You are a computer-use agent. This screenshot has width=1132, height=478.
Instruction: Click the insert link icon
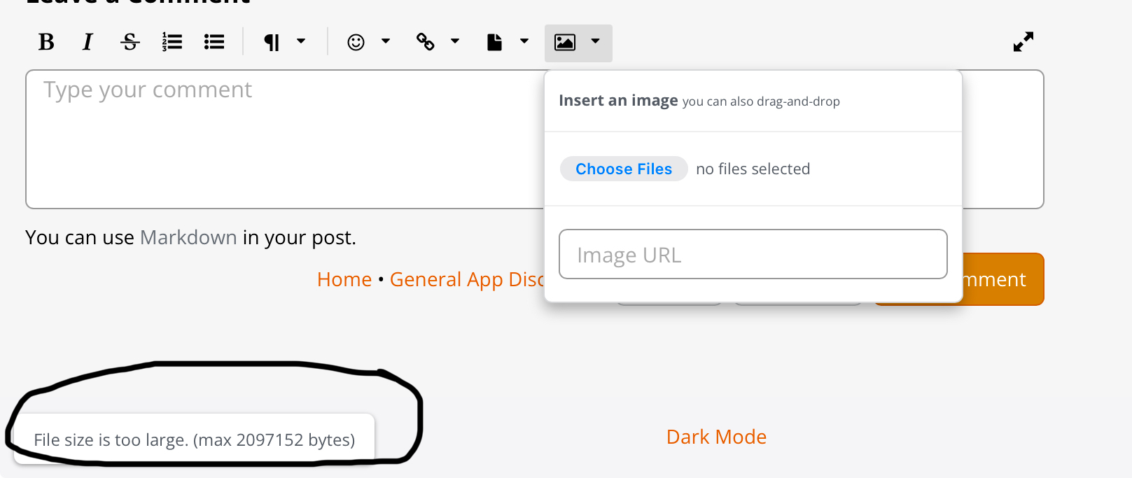[425, 42]
